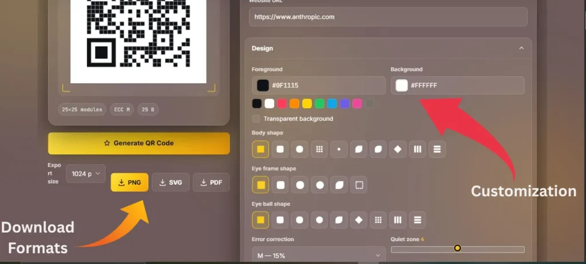
Task: Collapse the Design section
Action: (521, 48)
